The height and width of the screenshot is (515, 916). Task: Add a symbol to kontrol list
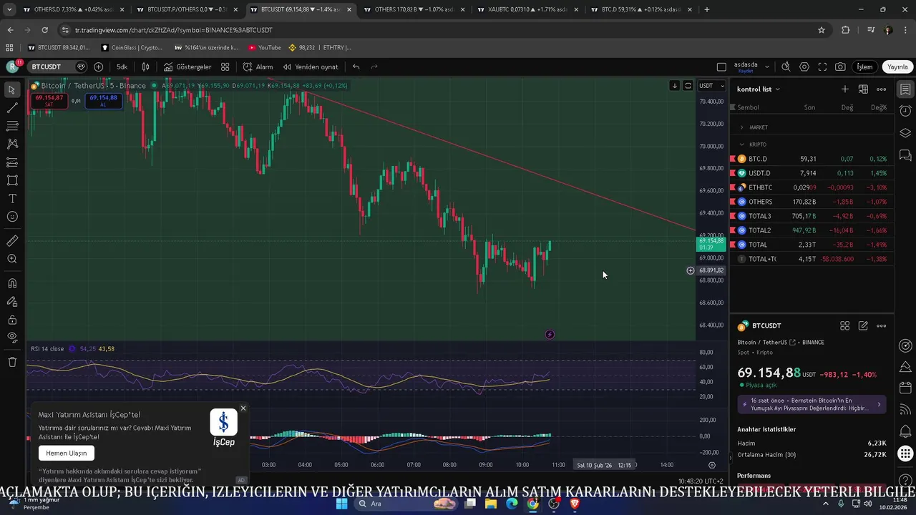click(x=844, y=89)
